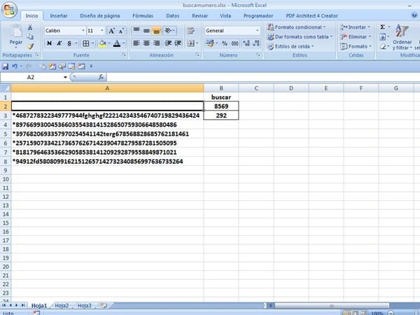Open the Revisar tab
This screenshot has height=315, width=420.
point(199,16)
